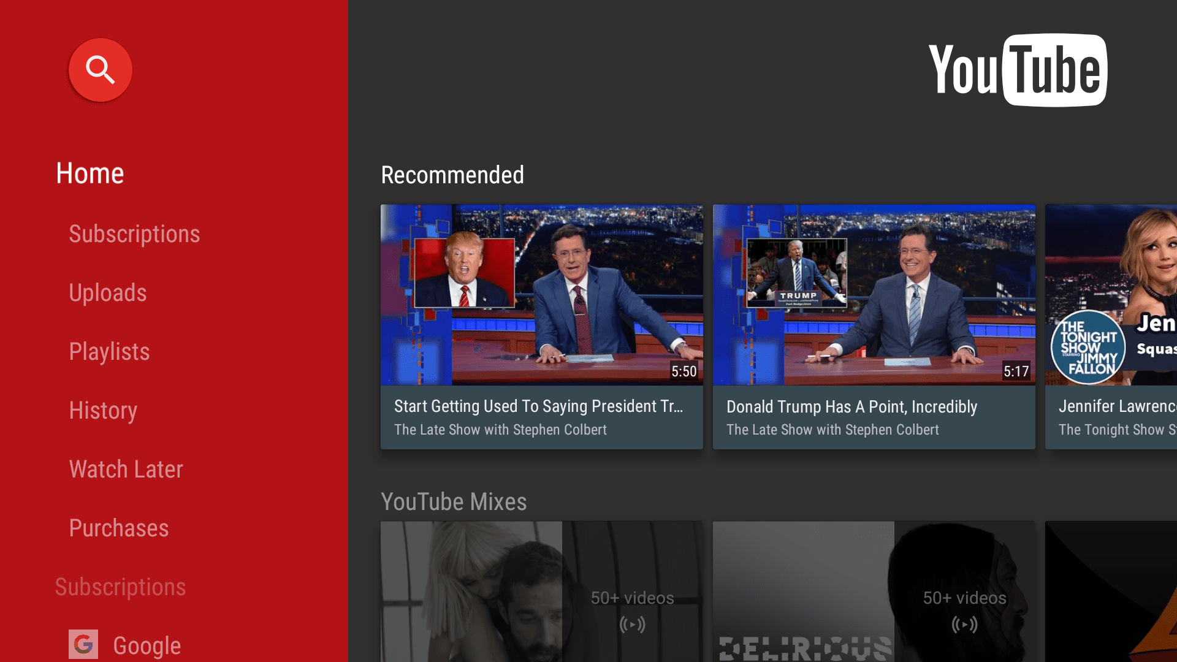Select Watch Later from sidebar

pos(124,470)
